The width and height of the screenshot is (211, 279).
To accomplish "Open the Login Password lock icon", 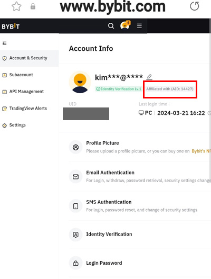I will (76, 263).
